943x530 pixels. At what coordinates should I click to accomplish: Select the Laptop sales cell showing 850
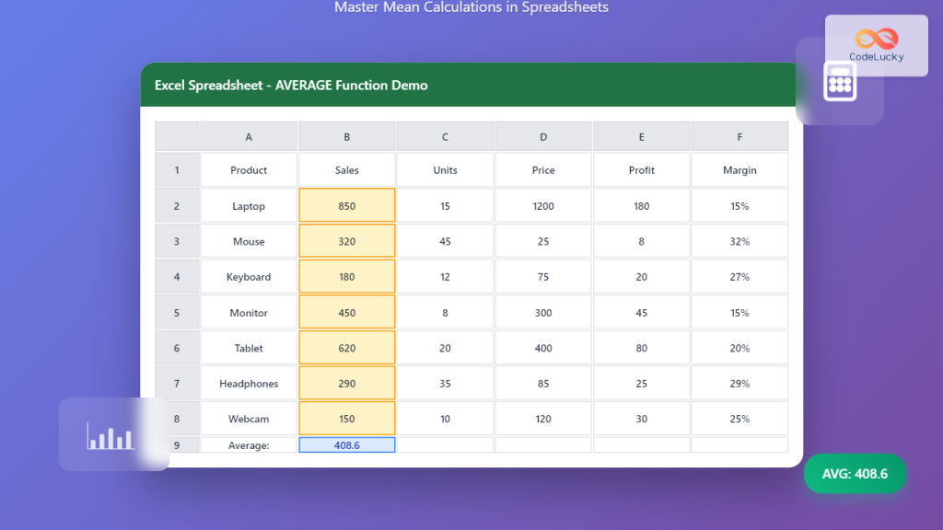pos(346,205)
